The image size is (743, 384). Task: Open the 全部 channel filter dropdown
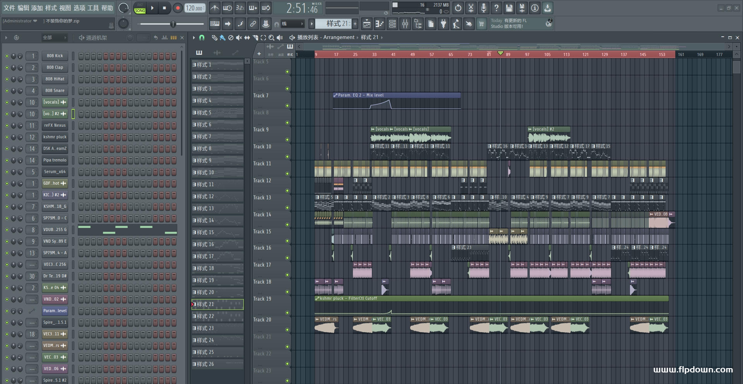pyautogui.click(x=54, y=37)
